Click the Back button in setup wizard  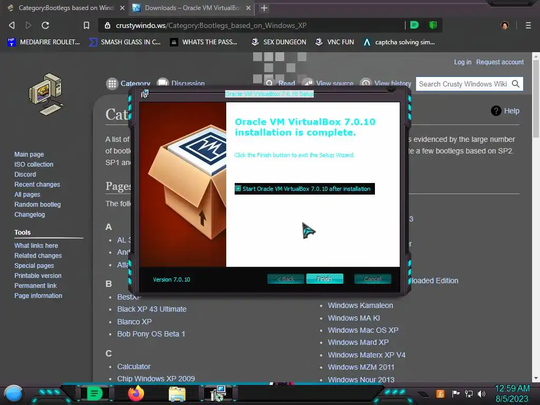(285, 278)
